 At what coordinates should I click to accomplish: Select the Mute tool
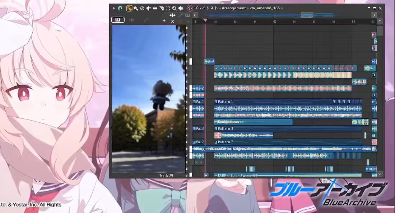pyautogui.click(x=149, y=8)
